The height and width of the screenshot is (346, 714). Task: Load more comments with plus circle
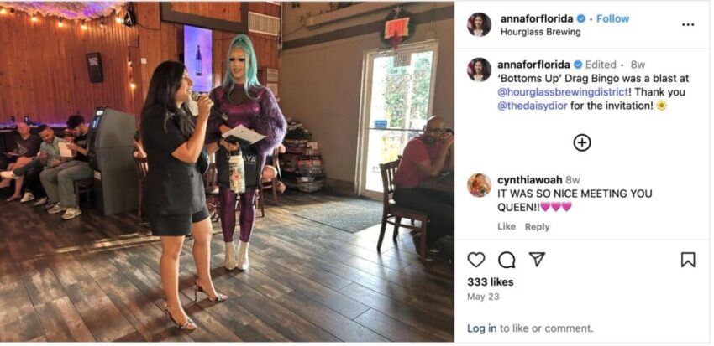point(581,142)
